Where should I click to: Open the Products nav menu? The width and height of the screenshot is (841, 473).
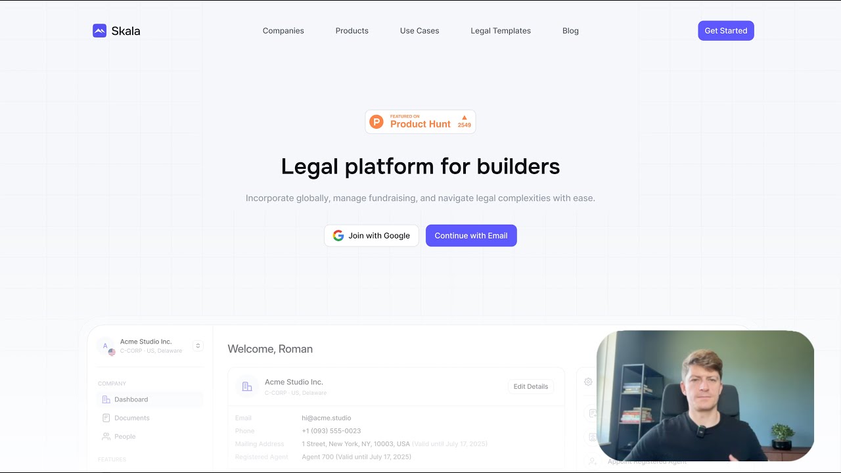coord(352,31)
